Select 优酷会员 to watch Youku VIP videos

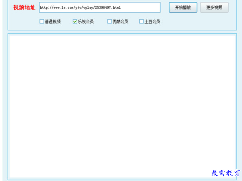[x=109, y=21]
